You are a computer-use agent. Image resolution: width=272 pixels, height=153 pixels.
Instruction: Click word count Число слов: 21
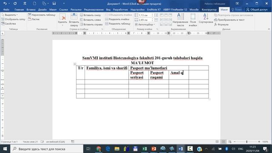coord(30,142)
